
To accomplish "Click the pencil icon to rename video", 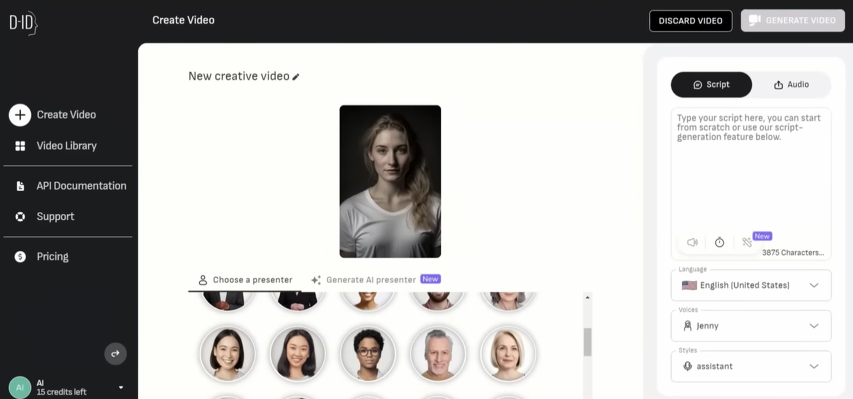I will coord(296,77).
